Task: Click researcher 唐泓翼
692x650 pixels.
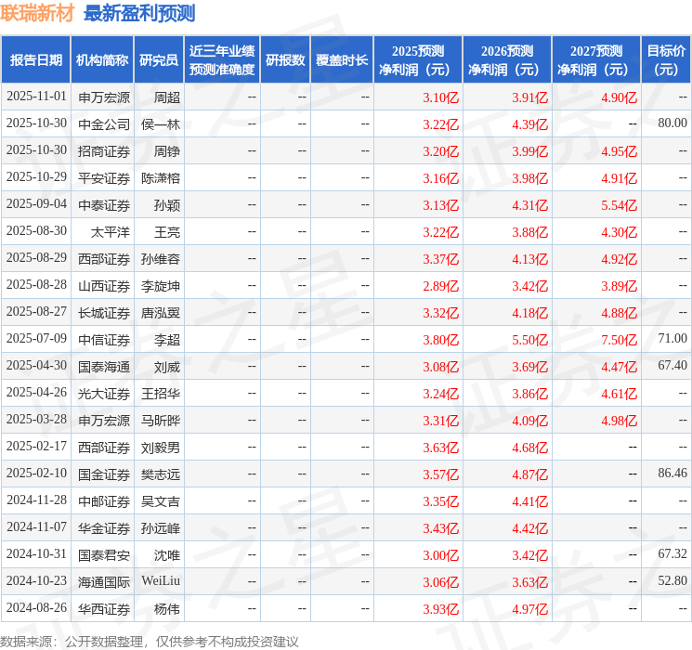Action: point(161,313)
